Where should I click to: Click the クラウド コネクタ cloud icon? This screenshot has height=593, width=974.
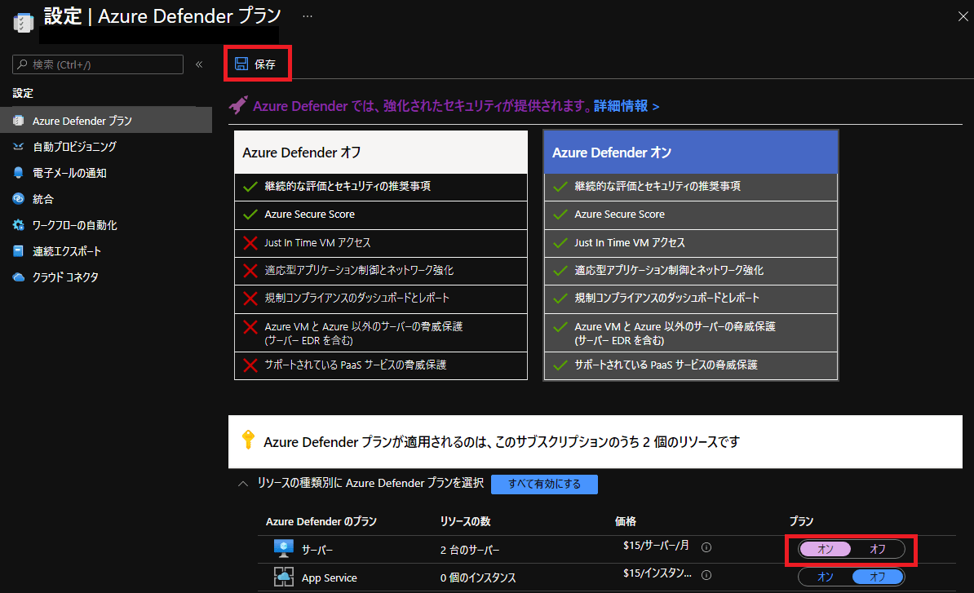[x=19, y=277]
